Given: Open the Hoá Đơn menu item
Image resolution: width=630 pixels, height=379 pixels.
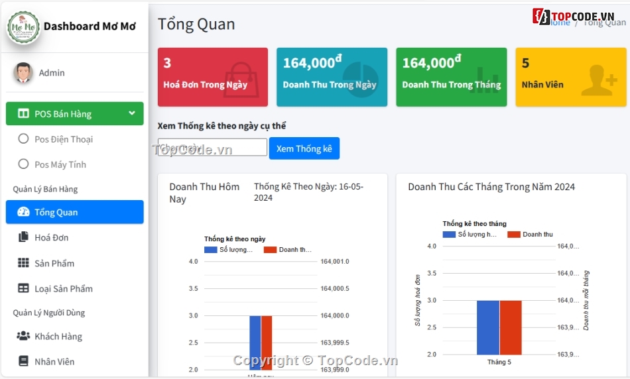Looking at the screenshot, I should pos(52,237).
